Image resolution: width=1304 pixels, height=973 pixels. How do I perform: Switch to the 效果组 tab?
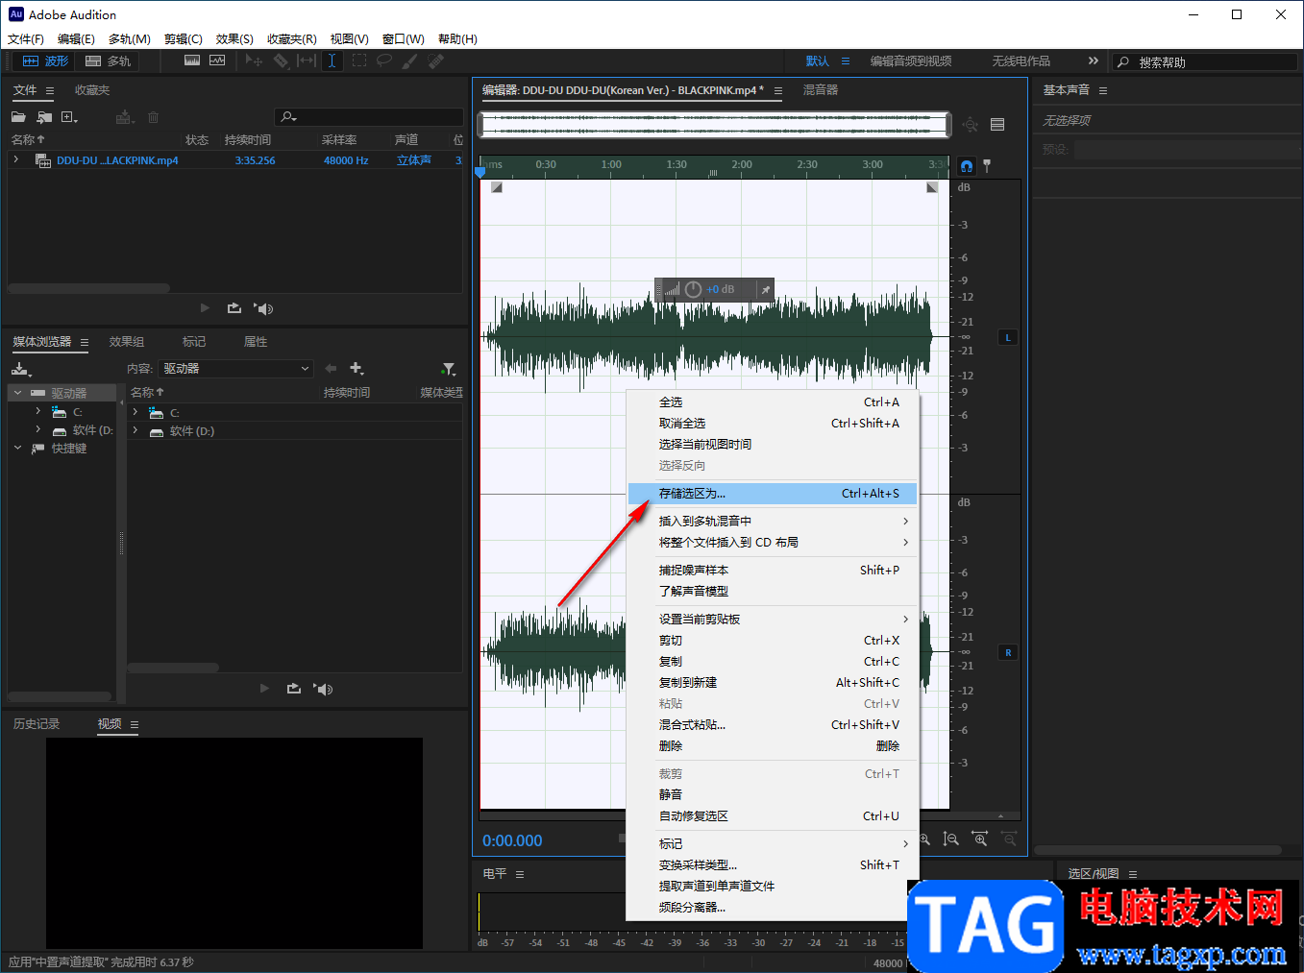[x=127, y=342]
